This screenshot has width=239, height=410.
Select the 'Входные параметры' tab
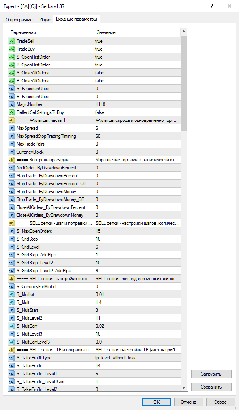click(77, 19)
